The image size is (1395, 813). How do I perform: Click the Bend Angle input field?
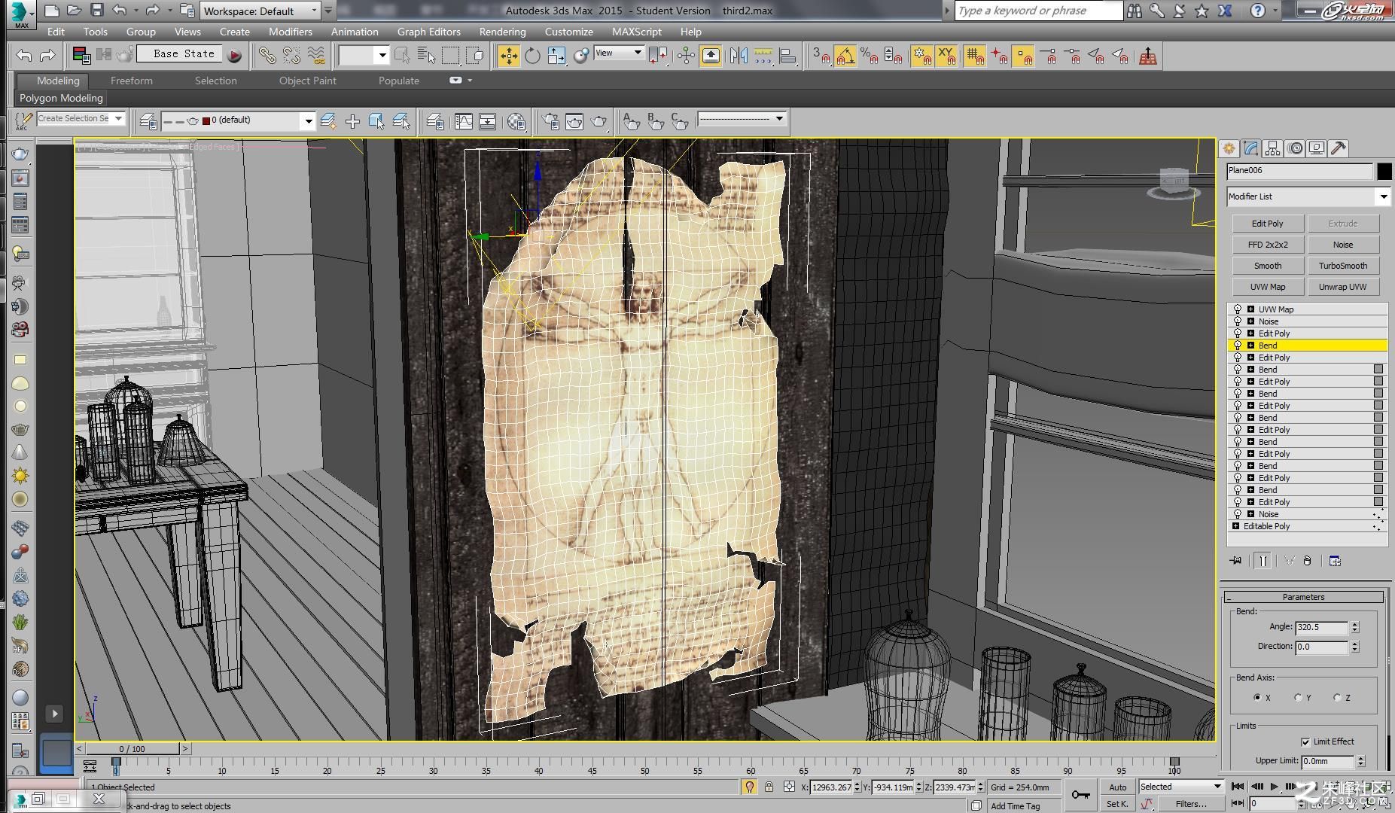(1321, 627)
